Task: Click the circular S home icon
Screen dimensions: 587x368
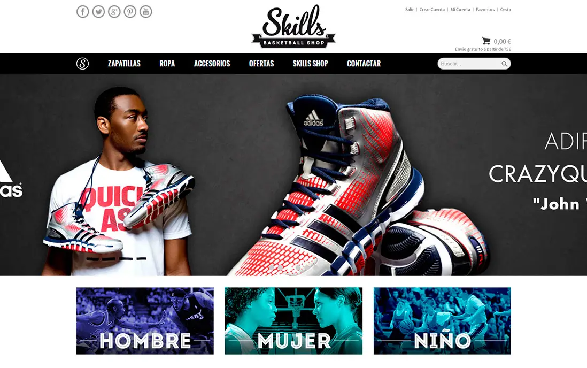Action: 83,63
